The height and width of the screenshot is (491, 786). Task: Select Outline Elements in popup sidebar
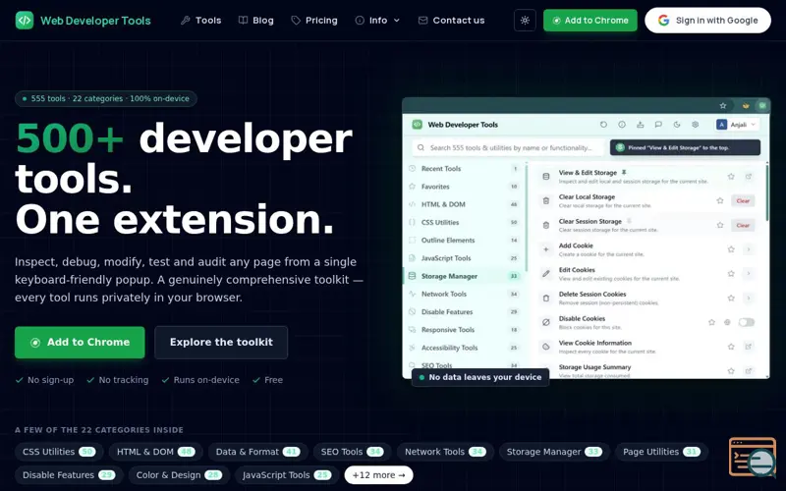[464, 241]
